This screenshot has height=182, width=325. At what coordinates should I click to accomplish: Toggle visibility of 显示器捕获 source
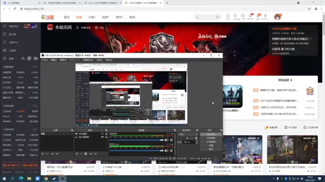point(102,137)
